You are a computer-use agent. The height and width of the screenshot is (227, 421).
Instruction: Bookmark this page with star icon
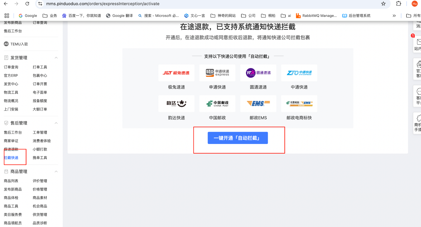[383, 4]
